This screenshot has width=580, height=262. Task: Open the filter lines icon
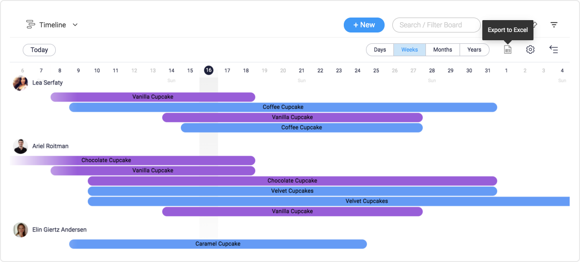click(554, 25)
